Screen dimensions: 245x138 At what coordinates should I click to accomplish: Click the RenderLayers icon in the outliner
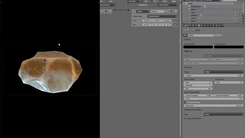pos(189,7)
